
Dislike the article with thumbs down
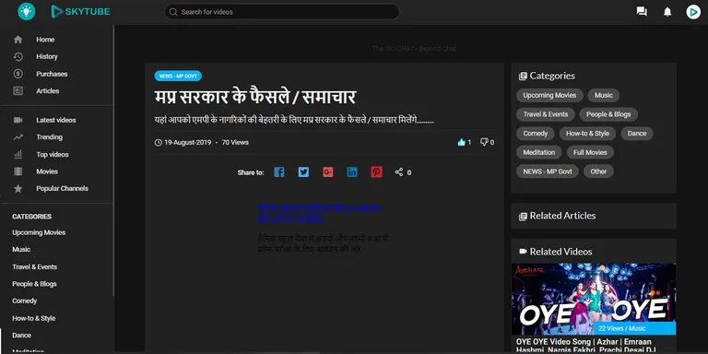pos(484,142)
